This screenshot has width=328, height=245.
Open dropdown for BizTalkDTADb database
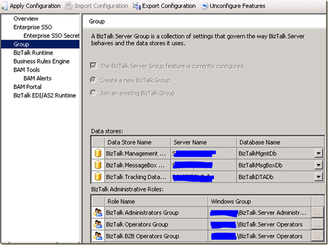[319, 177]
